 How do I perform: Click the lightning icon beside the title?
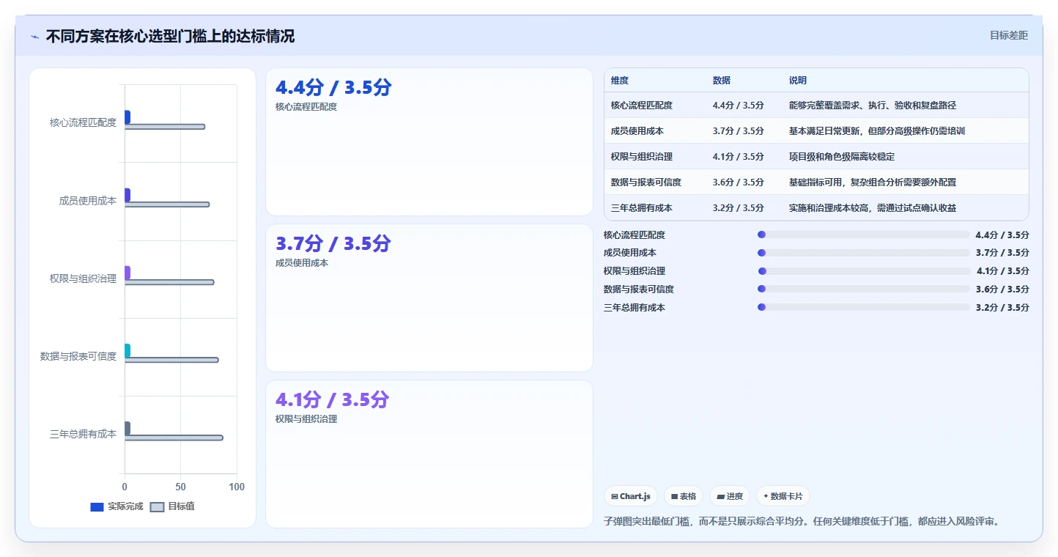[35, 37]
